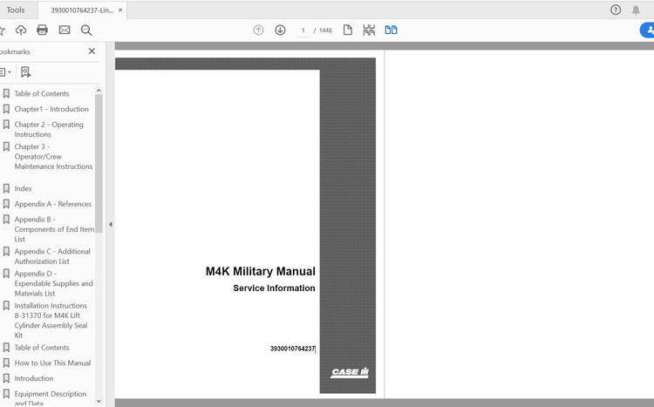This screenshot has width=654, height=407.
Task: Click bookmark icon beside How to Use This Manual
Action: click(6, 363)
